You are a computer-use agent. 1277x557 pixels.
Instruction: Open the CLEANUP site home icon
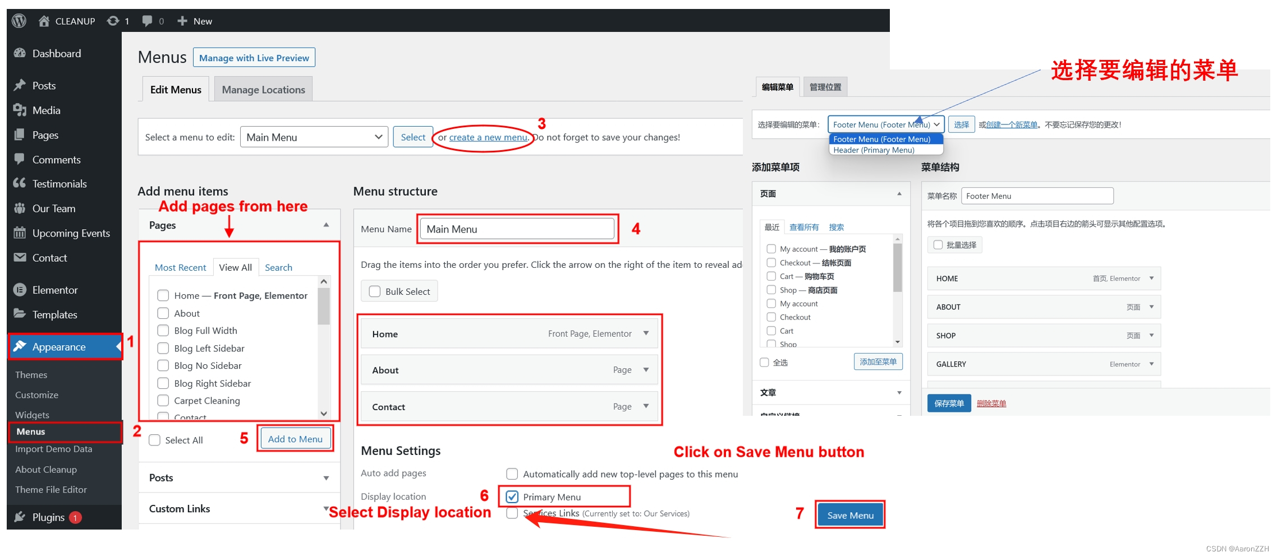[44, 21]
